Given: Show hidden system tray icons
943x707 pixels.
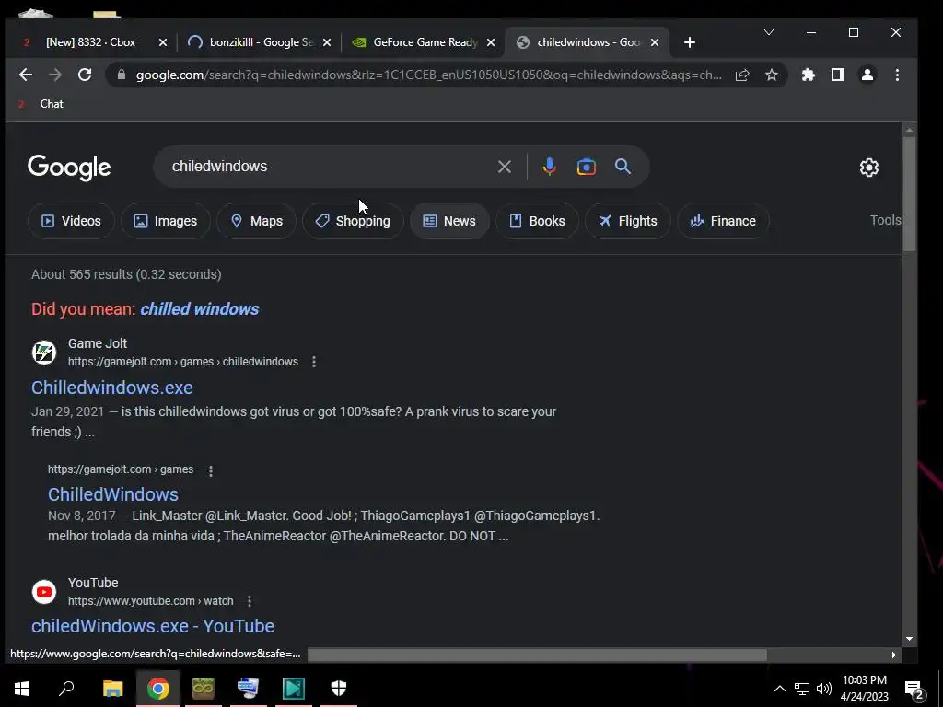Looking at the screenshot, I should pos(779,689).
